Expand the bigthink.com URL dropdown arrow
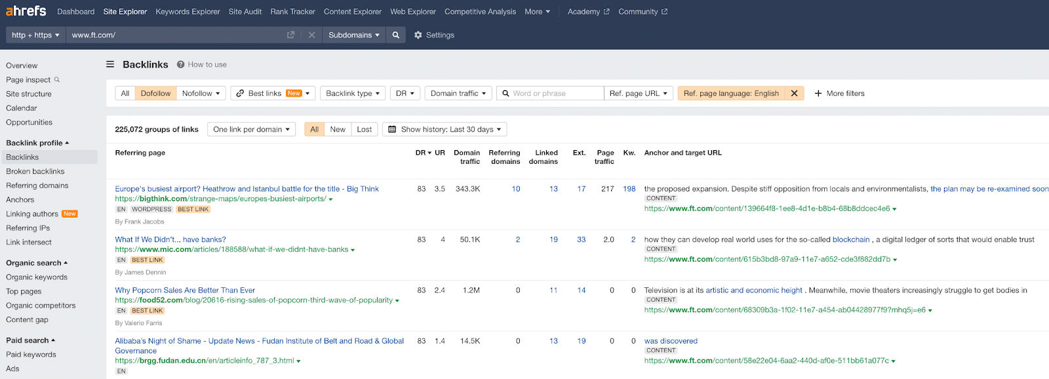 pos(330,199)
